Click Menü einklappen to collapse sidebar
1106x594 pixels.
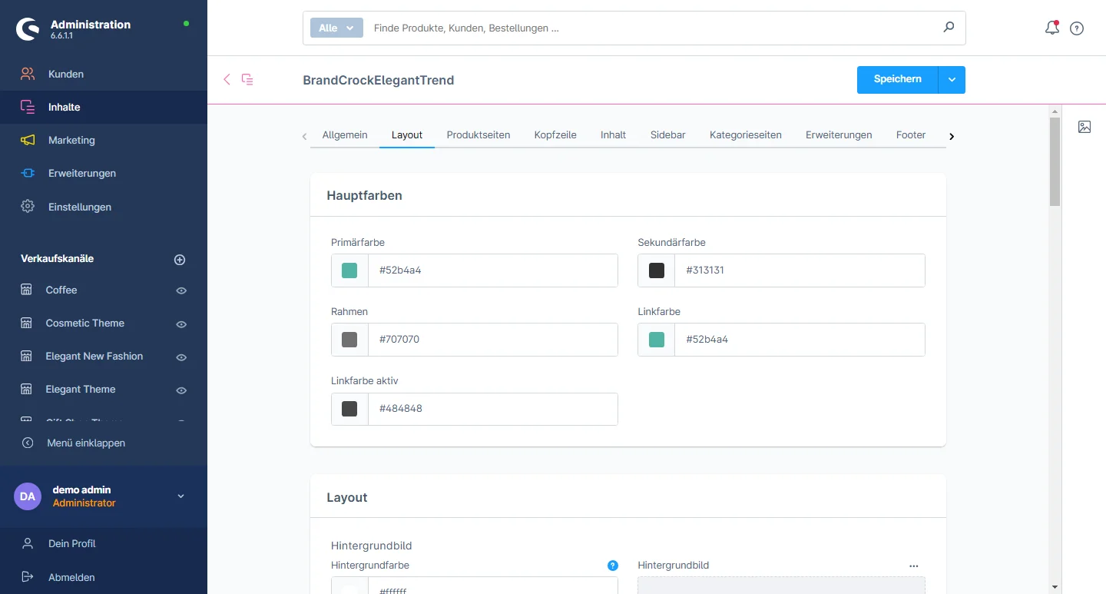click(85, 443)
